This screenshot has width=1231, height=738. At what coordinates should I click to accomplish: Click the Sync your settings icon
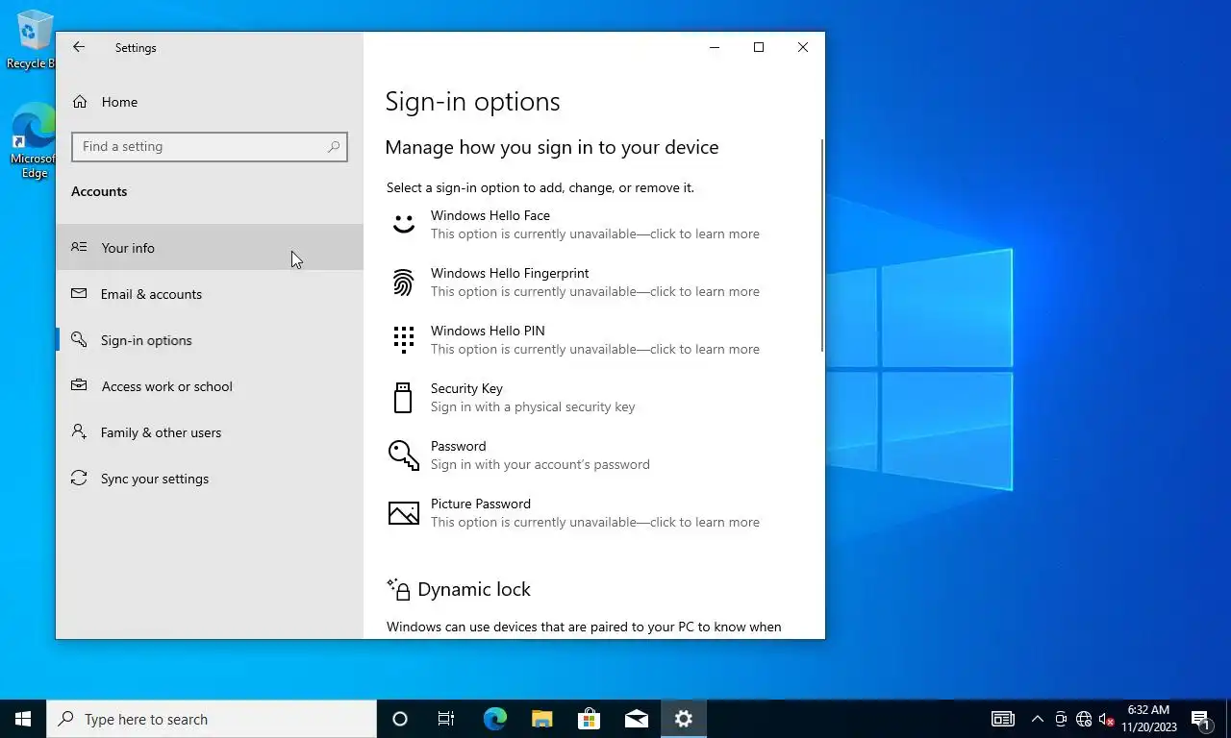[x=80, y=479]
